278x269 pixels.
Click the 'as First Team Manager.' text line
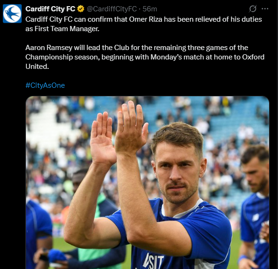62,29
